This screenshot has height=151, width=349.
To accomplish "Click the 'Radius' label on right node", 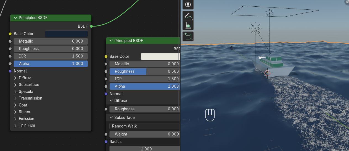I will (115, 142).
